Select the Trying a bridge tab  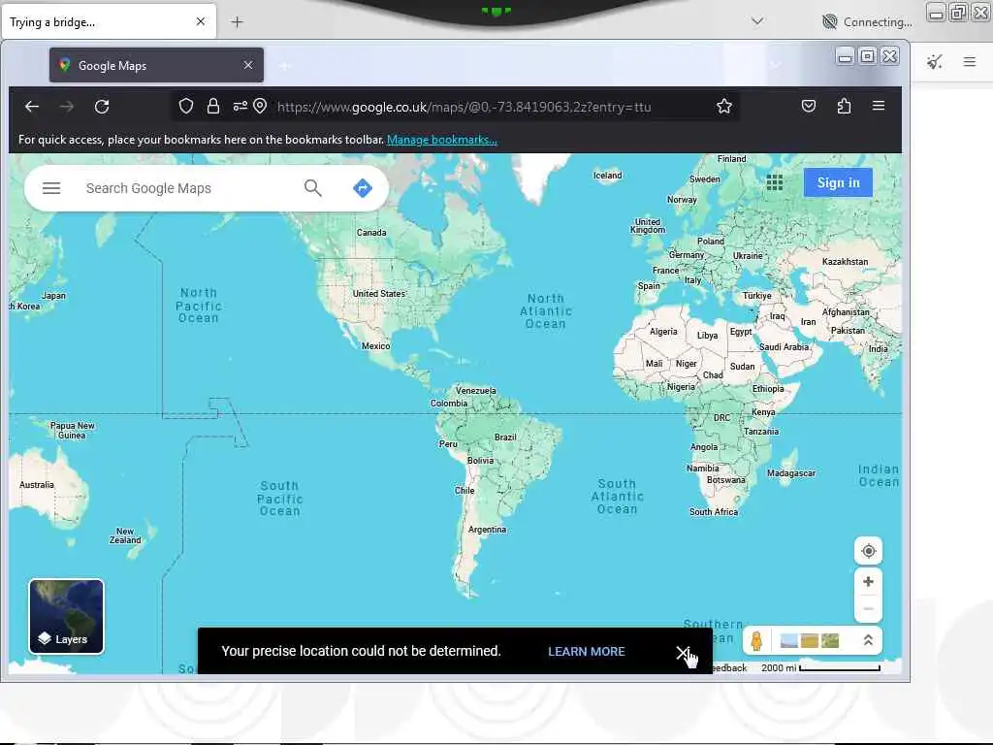pyautogui.click(x=109, y=21)
